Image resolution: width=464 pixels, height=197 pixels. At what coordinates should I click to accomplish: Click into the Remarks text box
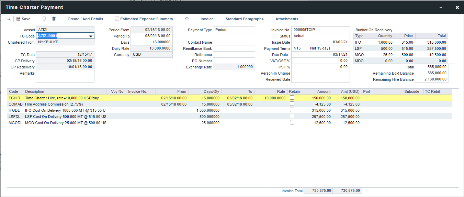pos(65,76)
